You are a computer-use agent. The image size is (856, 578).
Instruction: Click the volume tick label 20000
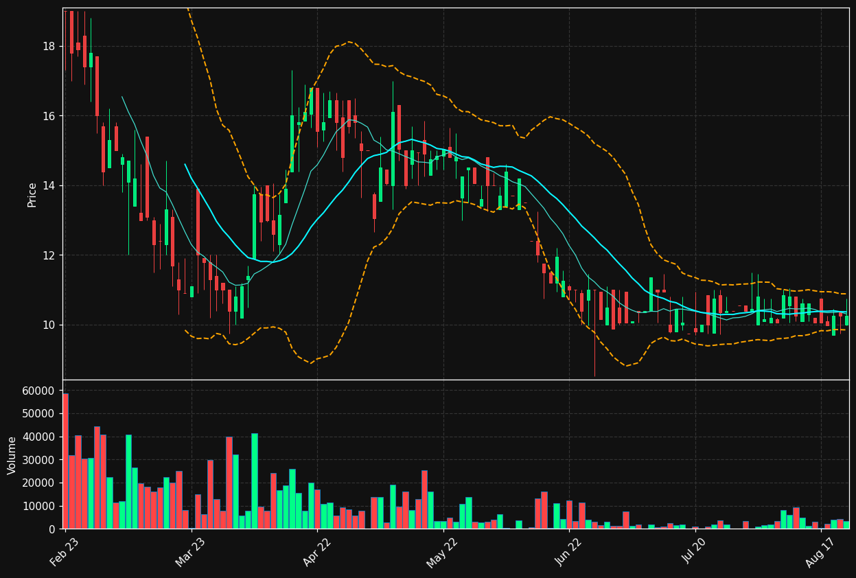pos(39,483)
